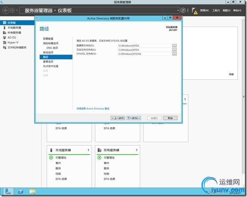The width and height of the screenshot is (247, 197).
Task: Open the 视图(V) menu
Action: tap(226, 11)
